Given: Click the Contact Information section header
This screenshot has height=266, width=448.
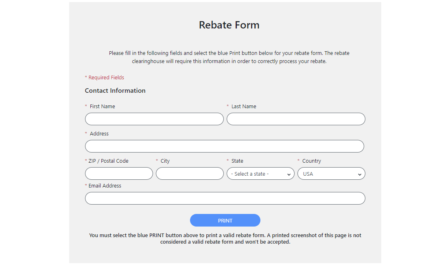Looking at the screenshot, I should 115,90.
